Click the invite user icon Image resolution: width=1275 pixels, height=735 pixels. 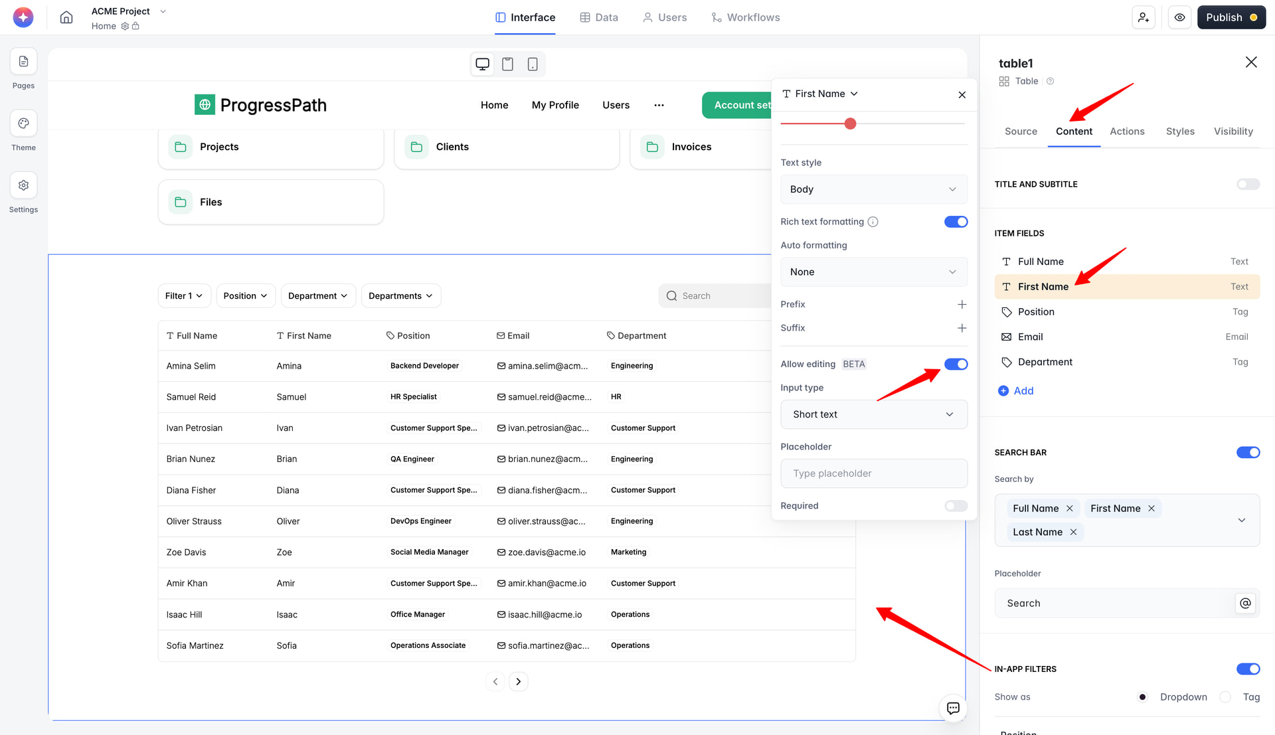tap(1144, 17)
